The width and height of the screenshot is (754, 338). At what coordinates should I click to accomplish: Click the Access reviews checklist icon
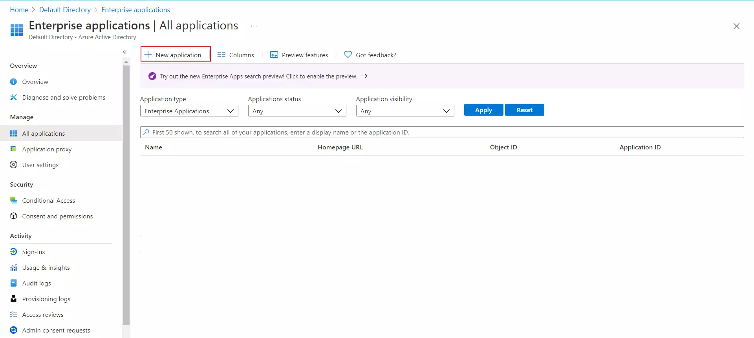pyautogui.click(x=13, y=314)
